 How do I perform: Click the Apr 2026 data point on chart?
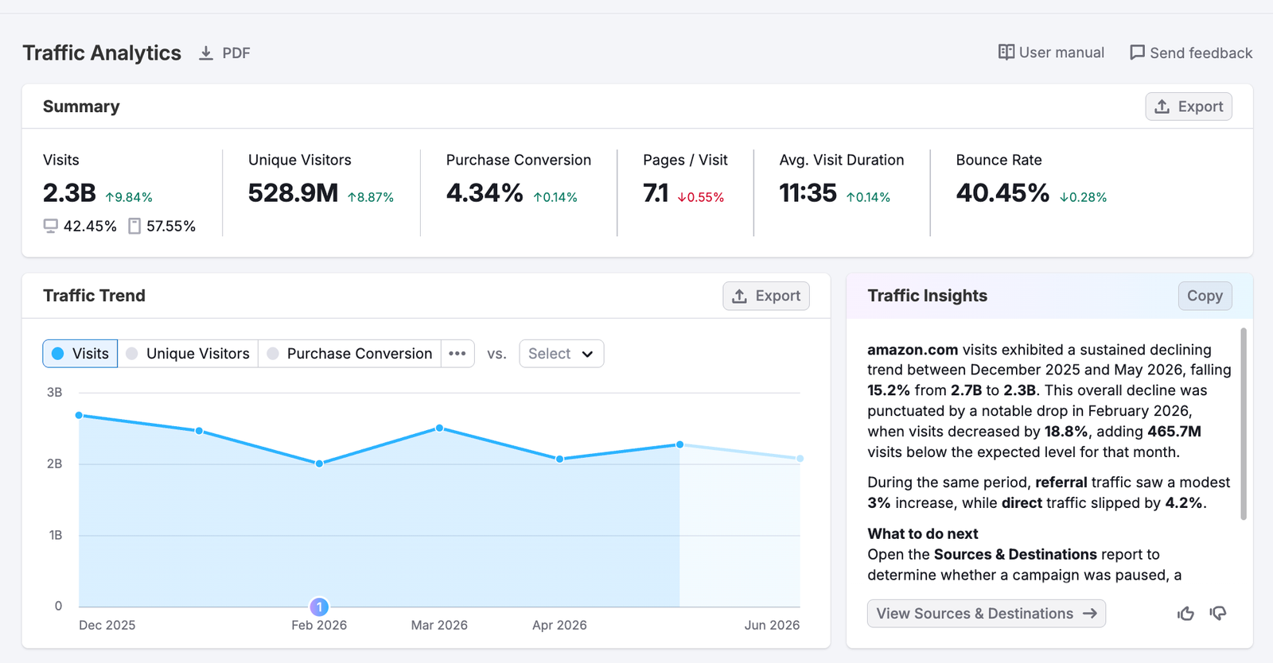(x=560, y=459)
